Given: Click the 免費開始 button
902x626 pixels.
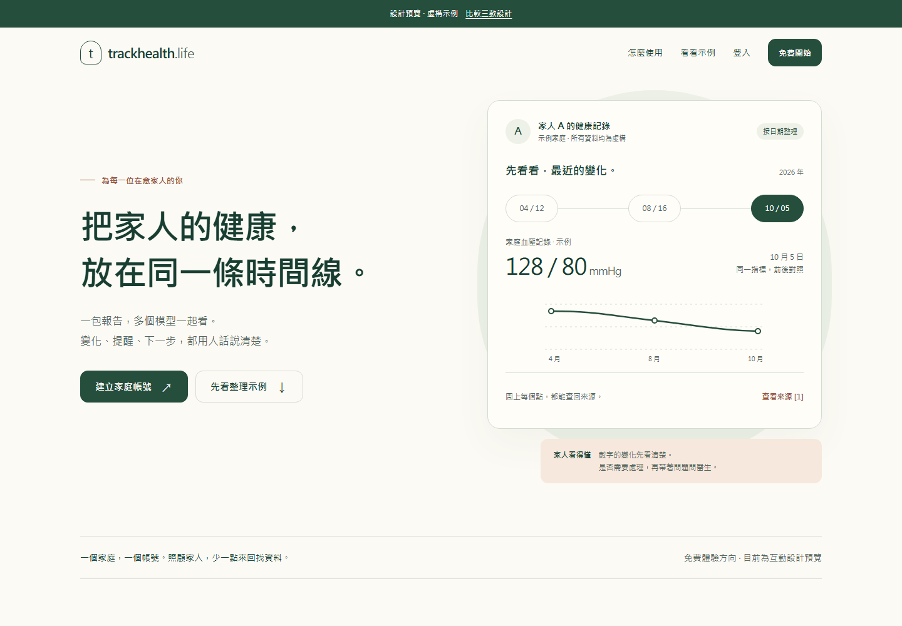Looking at the screenshot, I should [795, 53].
